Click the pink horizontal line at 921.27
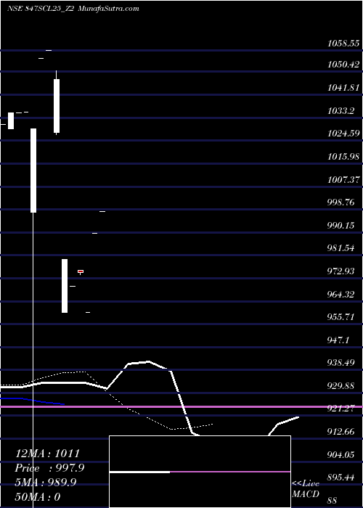This screenshot has width=363, height=508. 181,406
